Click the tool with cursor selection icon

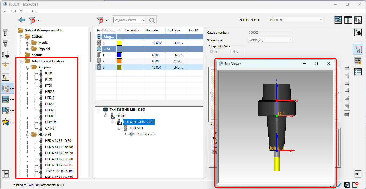357,20
